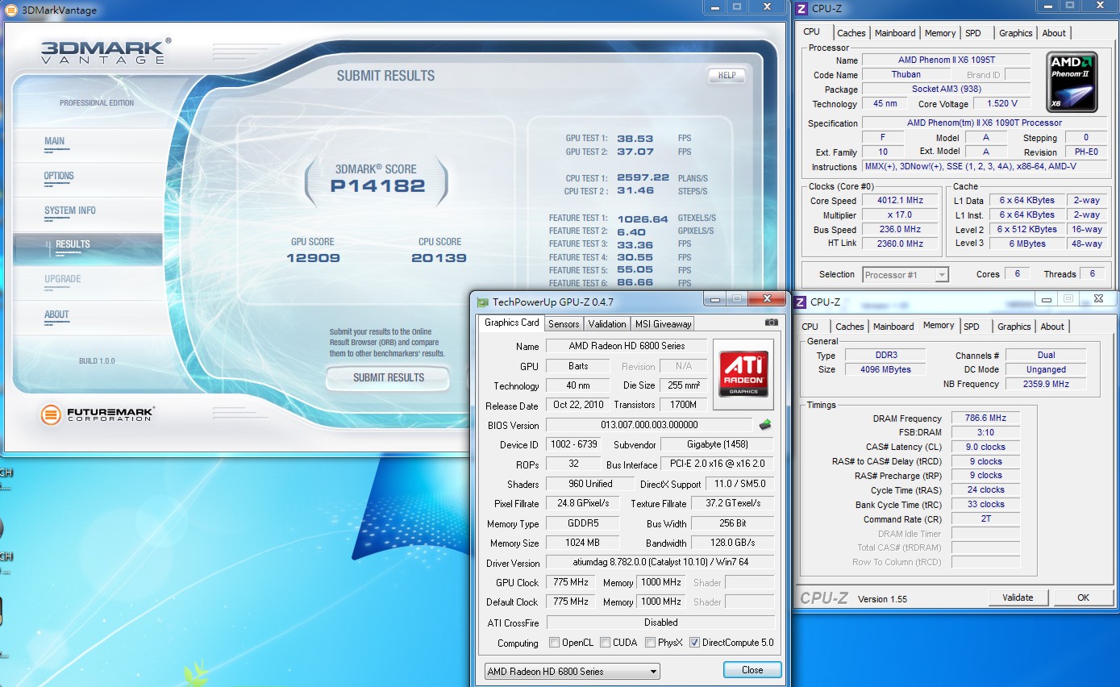The image size is (1120, 687).
Task: Click the lower CPU-Z window title icon
Action: (801, 302)
